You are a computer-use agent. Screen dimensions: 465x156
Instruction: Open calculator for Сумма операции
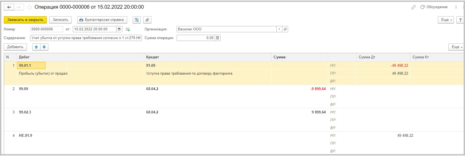tap(218, 38)
